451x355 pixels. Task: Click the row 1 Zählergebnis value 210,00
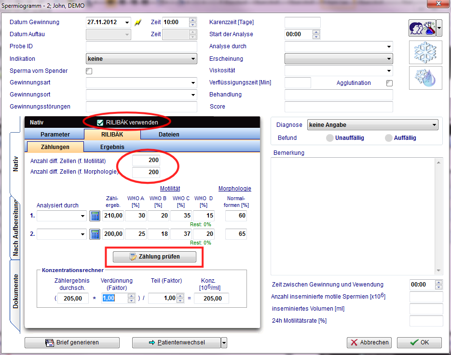[113, 216]
